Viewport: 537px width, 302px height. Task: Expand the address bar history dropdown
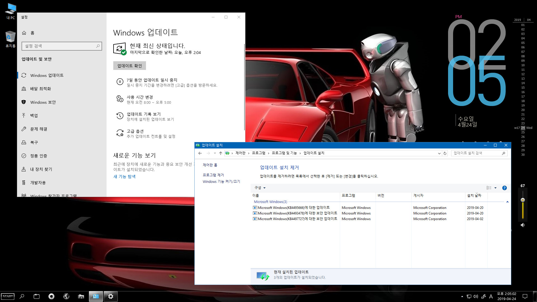[x=439, y=153]
